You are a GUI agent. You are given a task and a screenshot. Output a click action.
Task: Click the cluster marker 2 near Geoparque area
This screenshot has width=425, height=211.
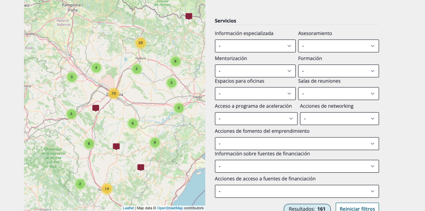[x=80, y=184]
